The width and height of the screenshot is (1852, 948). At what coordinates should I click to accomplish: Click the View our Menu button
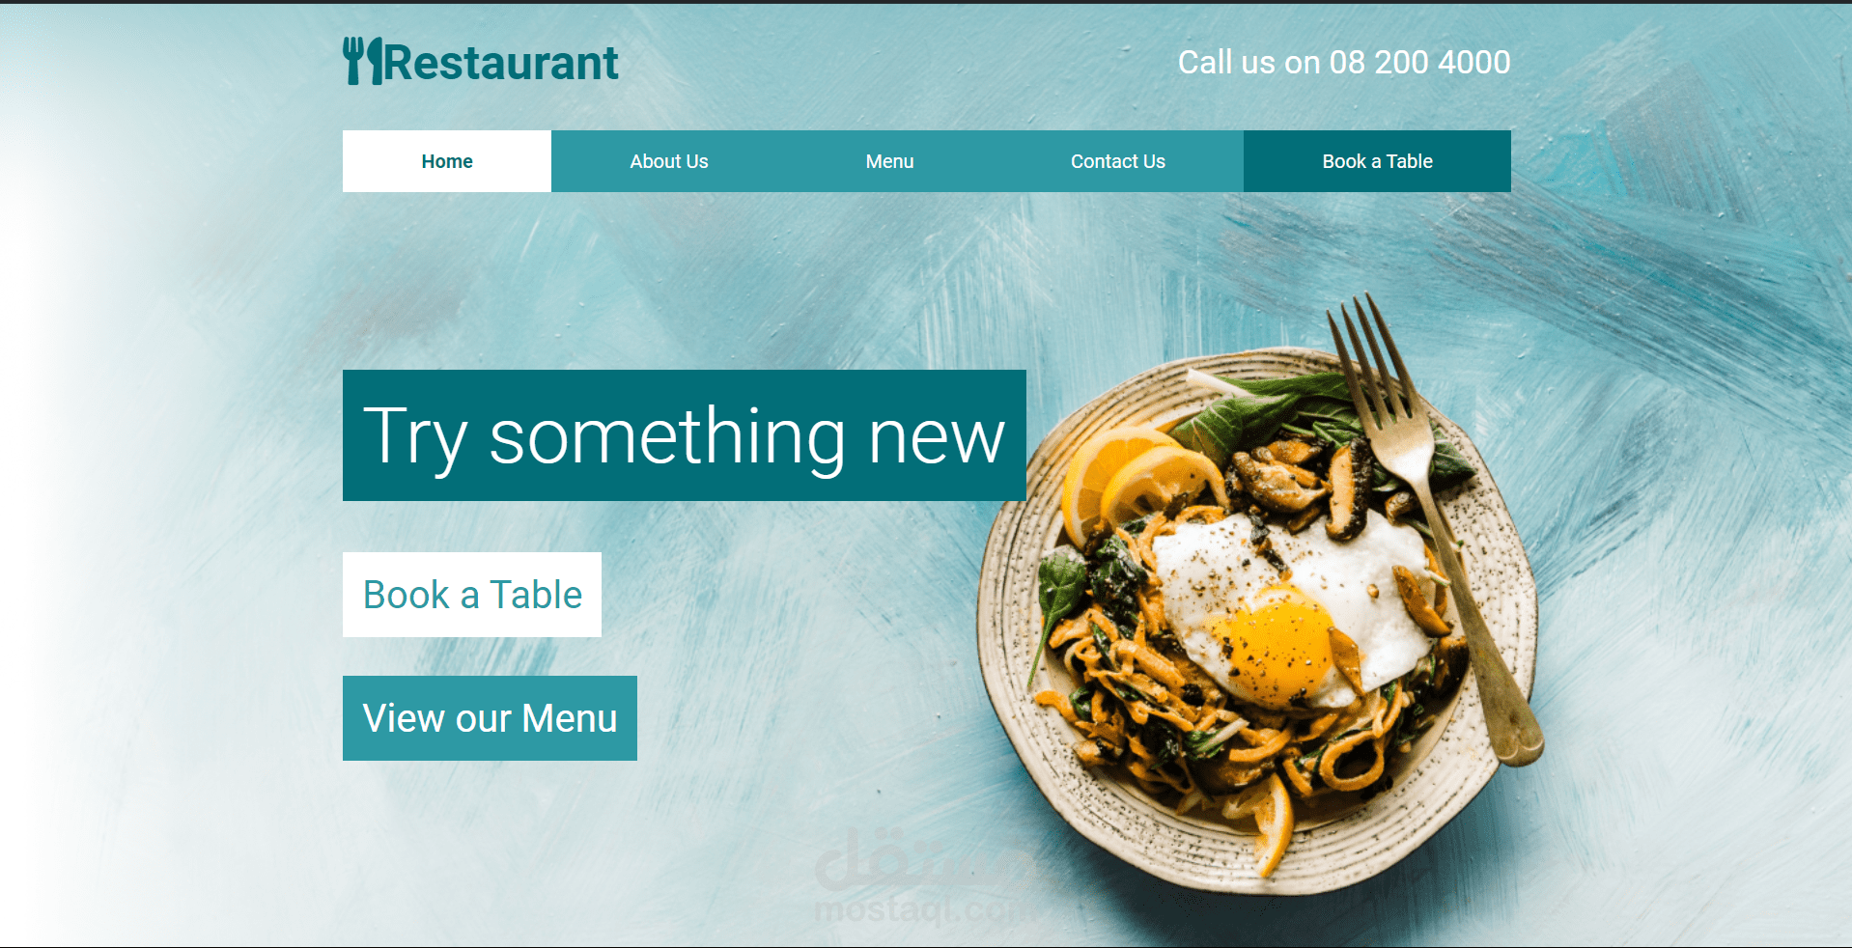(490, 718)
